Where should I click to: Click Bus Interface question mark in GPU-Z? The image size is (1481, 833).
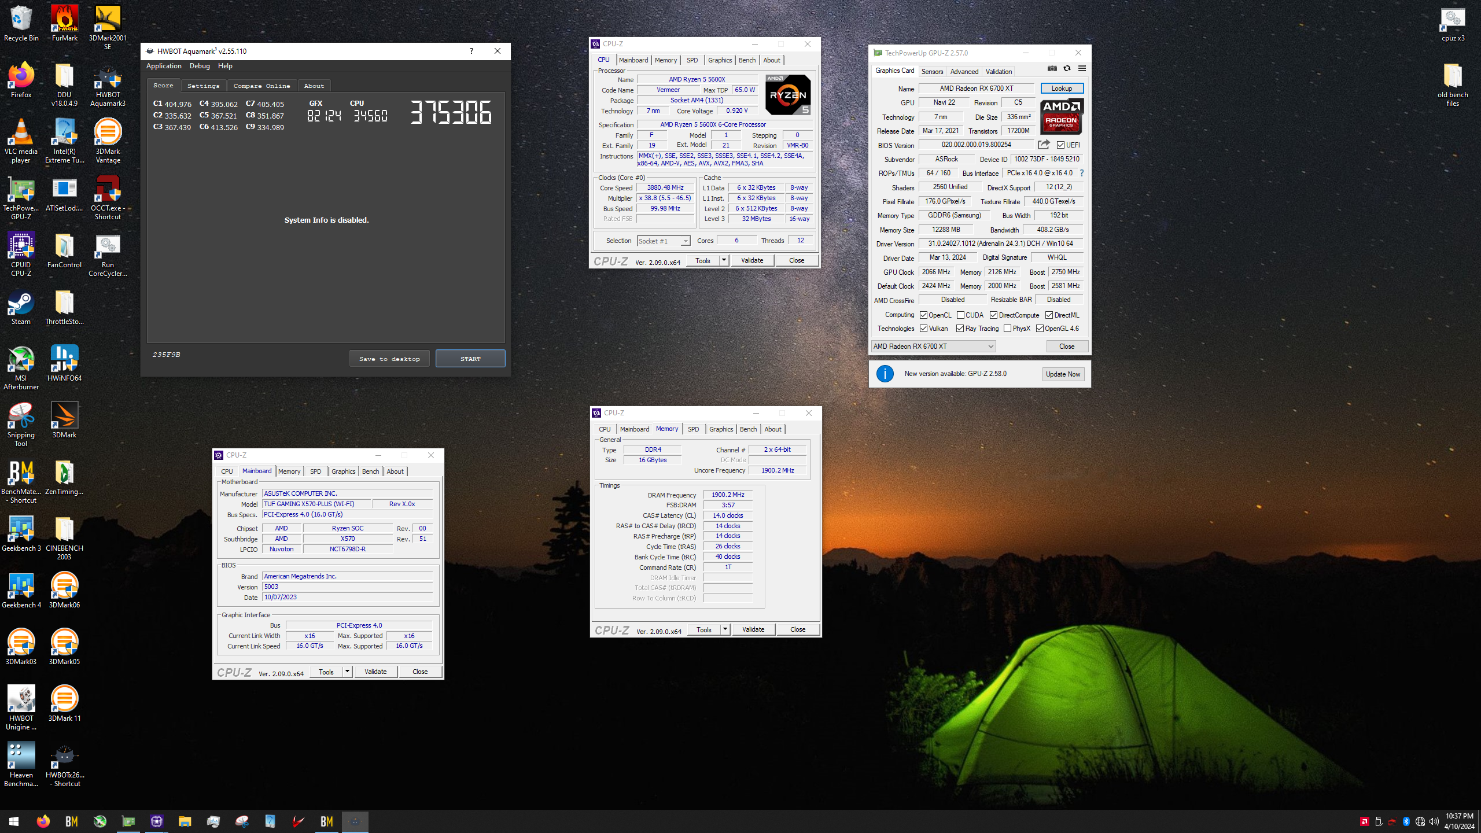1081,173
